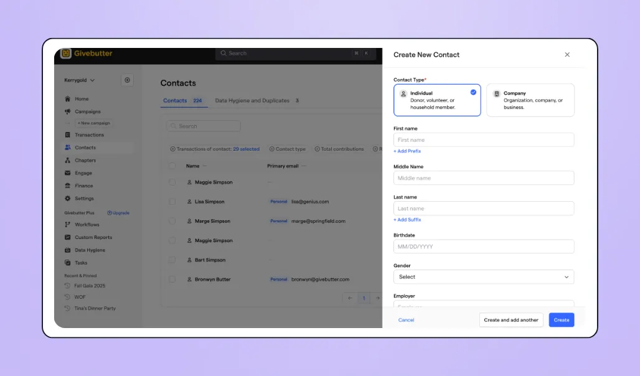Open Bronwyn Butter contact
The image size is (640, 376).
pos(213,280)
